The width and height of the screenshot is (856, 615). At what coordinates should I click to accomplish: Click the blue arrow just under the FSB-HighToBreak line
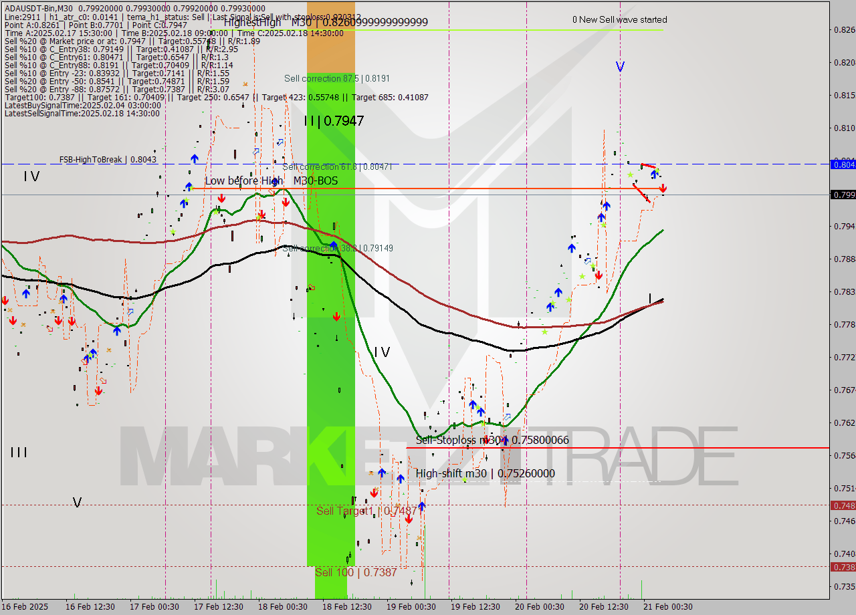click(x=194, y=159)
